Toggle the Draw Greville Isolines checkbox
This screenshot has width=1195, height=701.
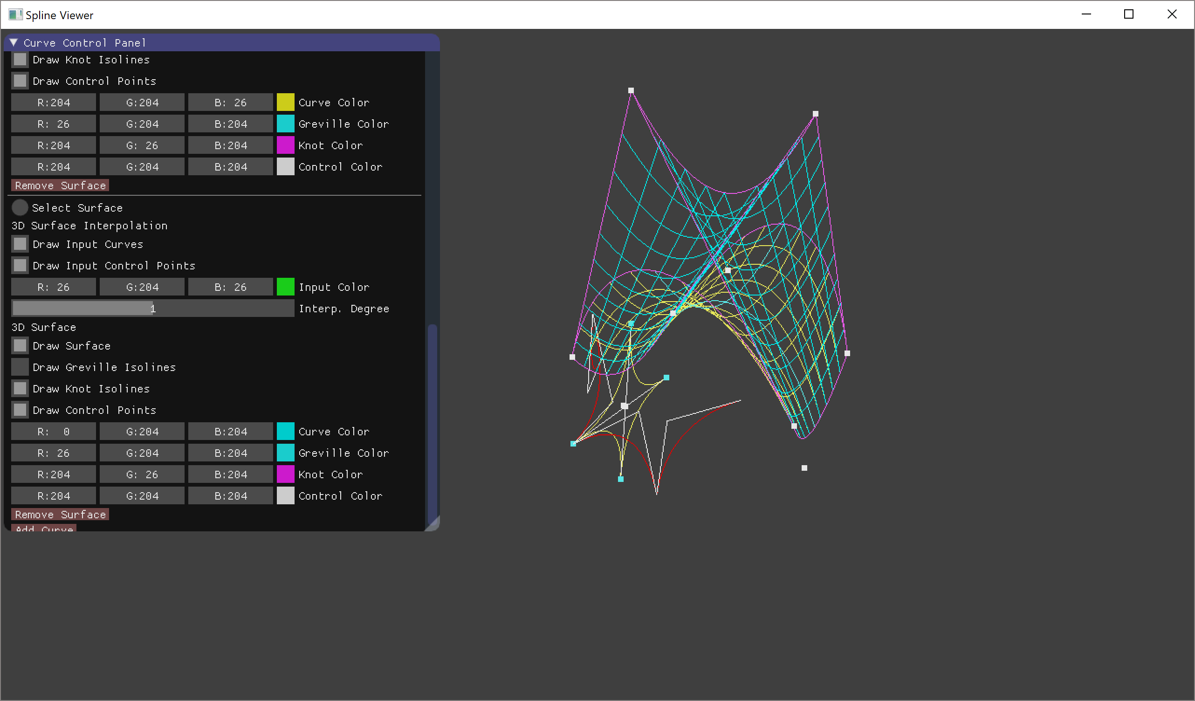(20, 367)
